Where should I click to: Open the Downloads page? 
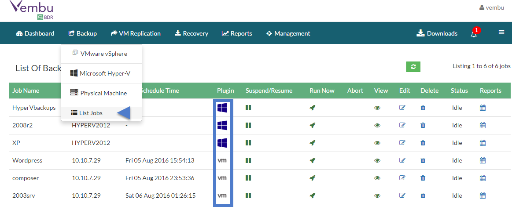tap(437, 33)
